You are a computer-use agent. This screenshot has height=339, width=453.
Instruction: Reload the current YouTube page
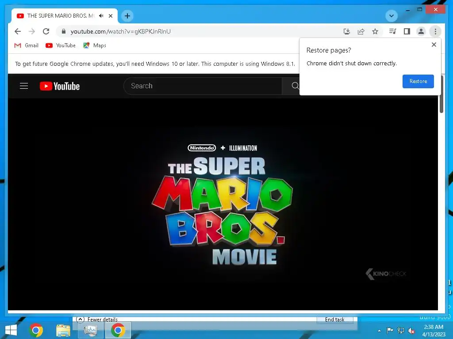coord(46,31)
